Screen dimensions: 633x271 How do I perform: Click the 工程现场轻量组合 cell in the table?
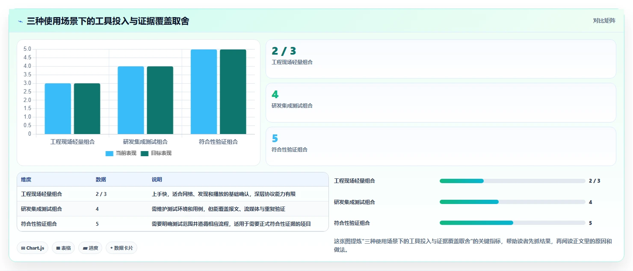coord(41,194)
